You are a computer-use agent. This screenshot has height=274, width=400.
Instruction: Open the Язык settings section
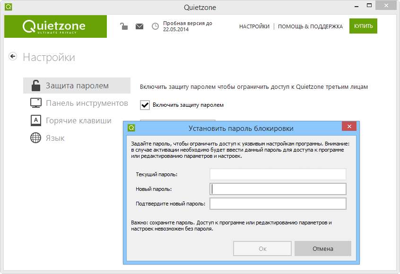tap(55, 138)
